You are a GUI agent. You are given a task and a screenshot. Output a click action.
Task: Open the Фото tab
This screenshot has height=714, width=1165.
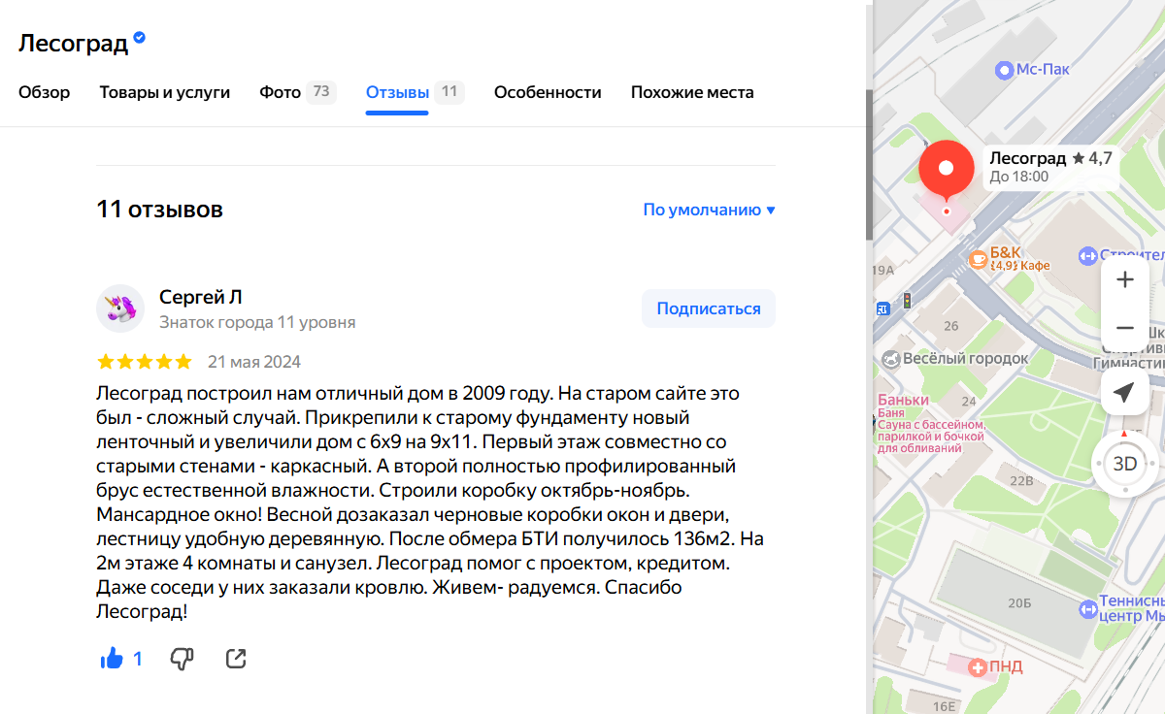point(297,92)
